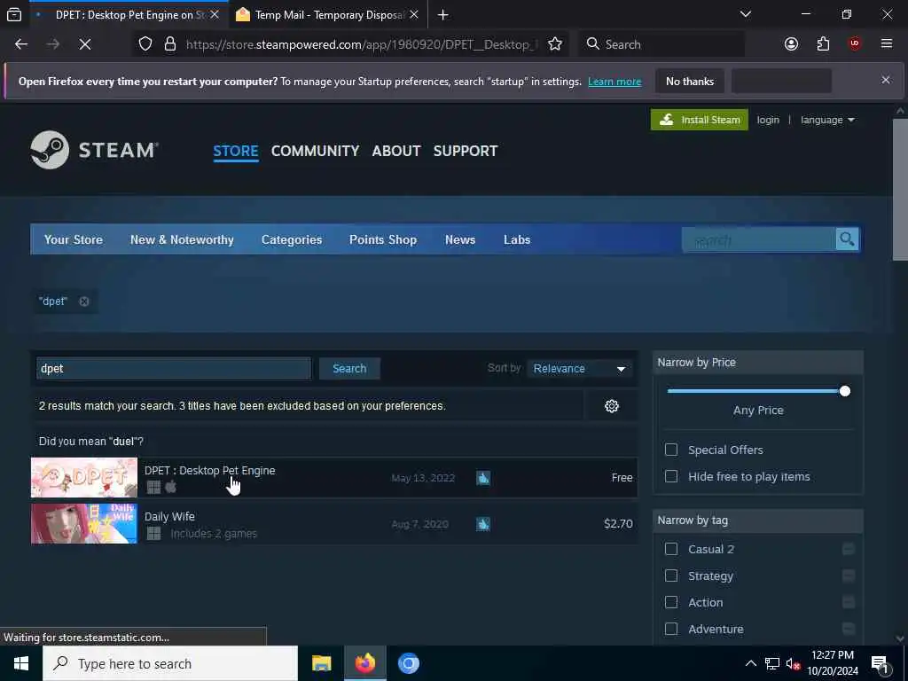Check the Special Offers box
Image resolution: width=908 pixels, height=681 pixels.
point(671,450)
